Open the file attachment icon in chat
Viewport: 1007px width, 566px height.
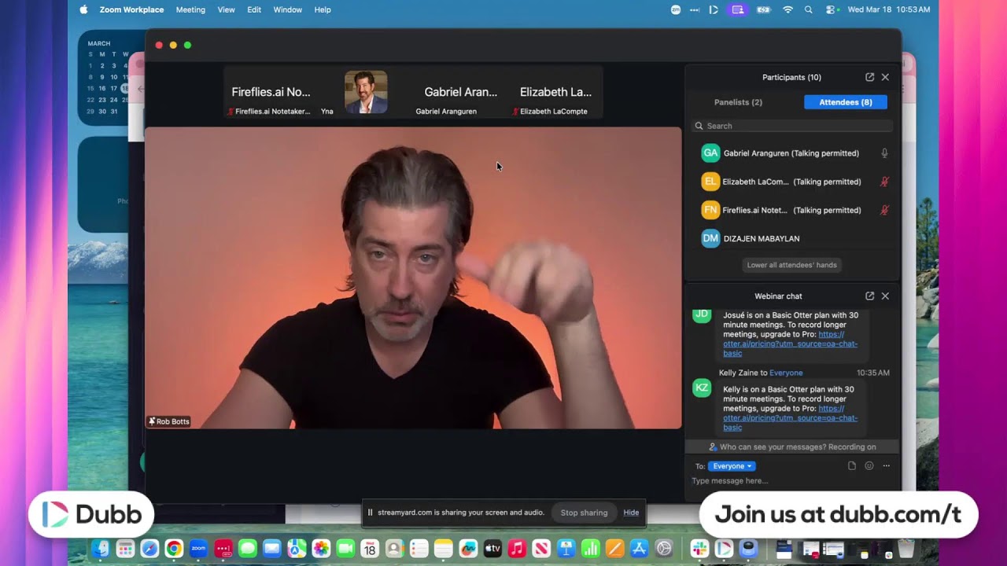coord(852,466)
